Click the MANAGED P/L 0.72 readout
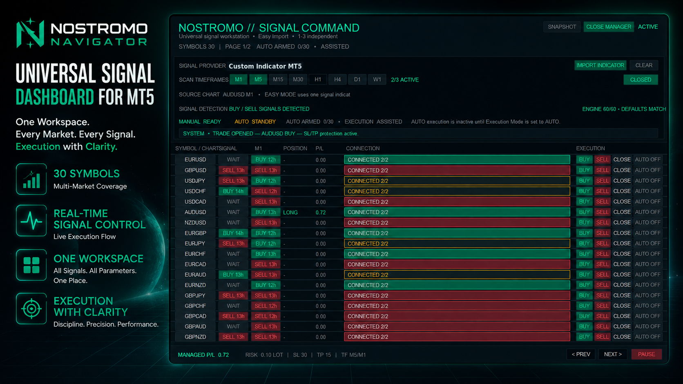 click(203, 355)
